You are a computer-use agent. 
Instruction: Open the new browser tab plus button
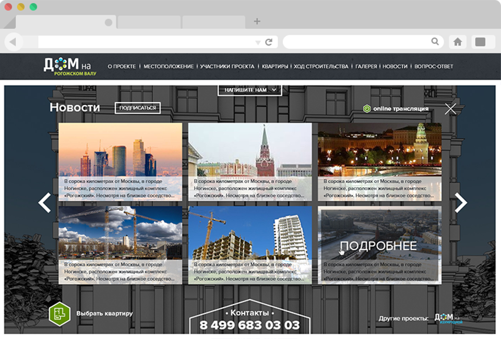tap(257, 21)
